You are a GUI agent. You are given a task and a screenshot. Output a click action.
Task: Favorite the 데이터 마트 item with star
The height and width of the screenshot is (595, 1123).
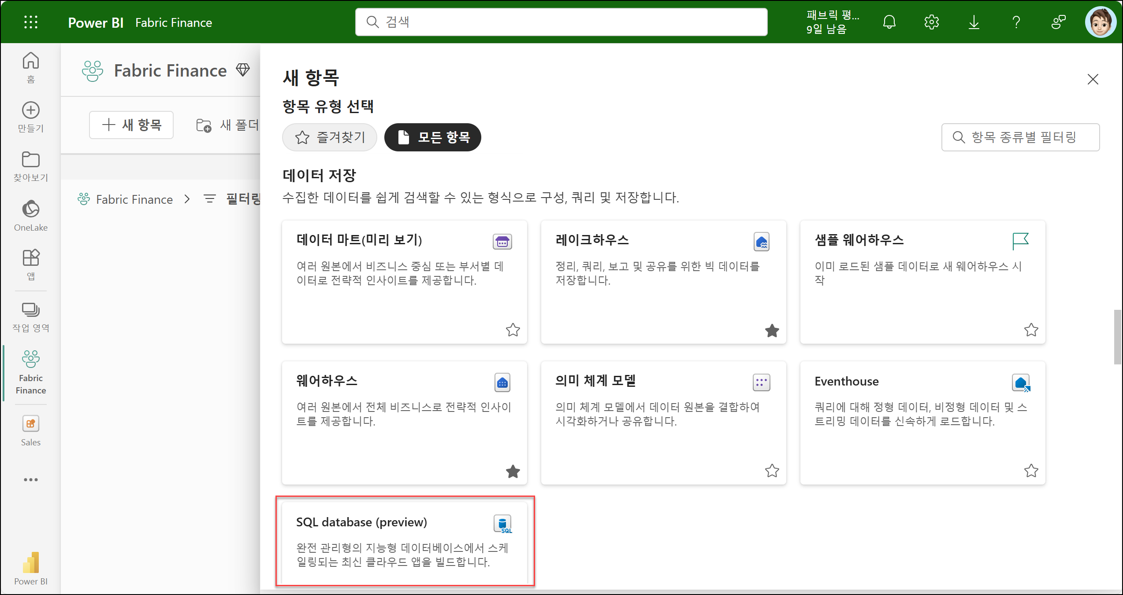pos(513,330)
